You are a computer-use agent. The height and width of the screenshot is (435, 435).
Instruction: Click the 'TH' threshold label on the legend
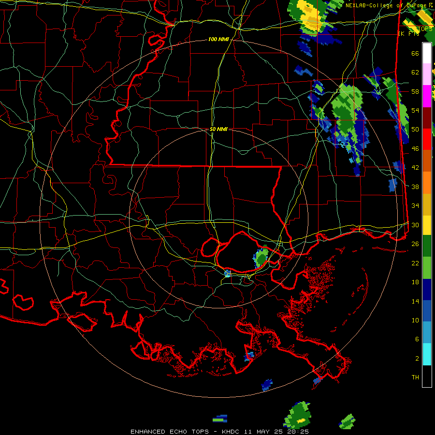pos(415,377)
